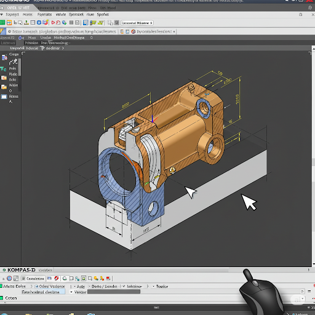
Task: Toggle the green checkbox beside 'Coten'
Action: (x=1, y=298)
